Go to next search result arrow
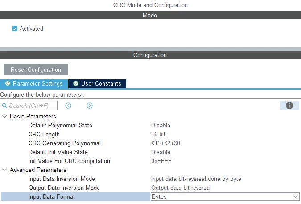The image size is (301, 204). [90, 106]
